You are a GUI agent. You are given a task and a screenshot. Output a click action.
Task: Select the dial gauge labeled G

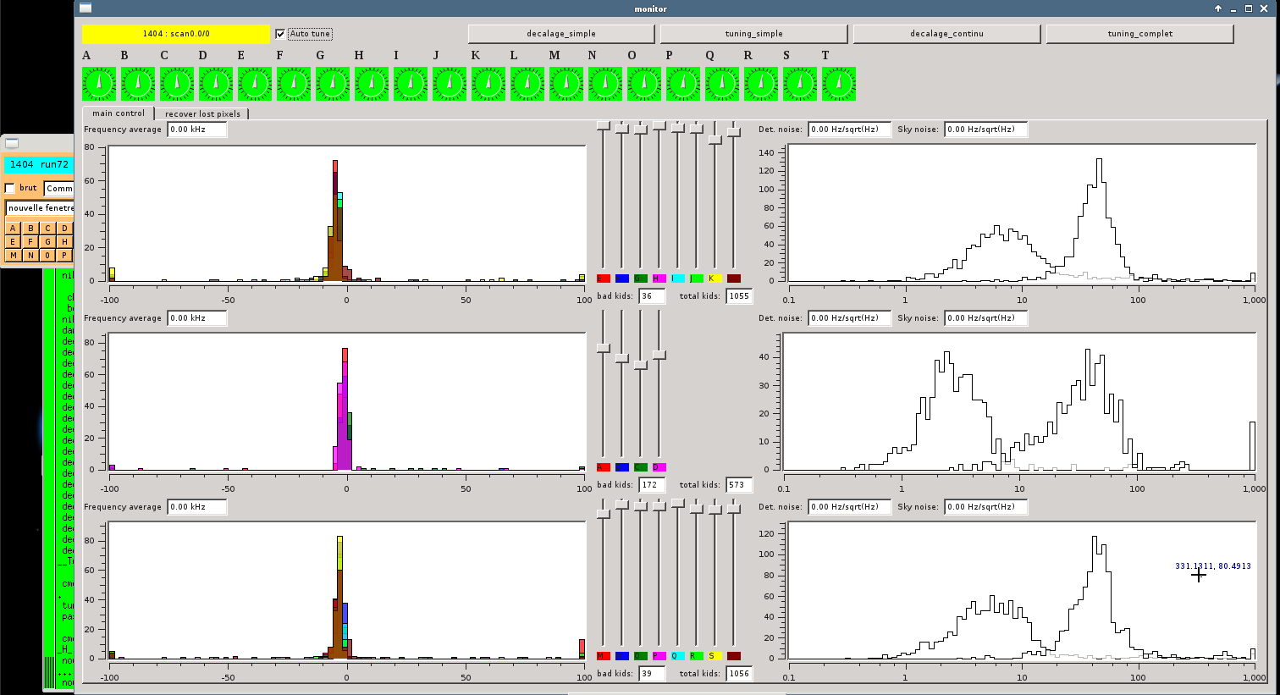333,84
